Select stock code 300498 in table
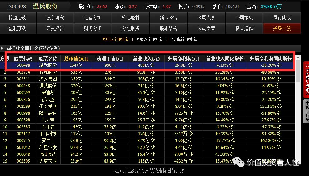309x176 pixels. 23,65
